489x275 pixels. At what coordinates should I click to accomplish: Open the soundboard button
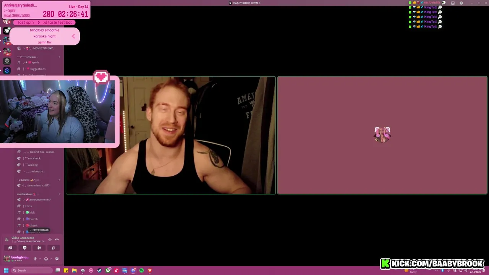pos(53,248)
